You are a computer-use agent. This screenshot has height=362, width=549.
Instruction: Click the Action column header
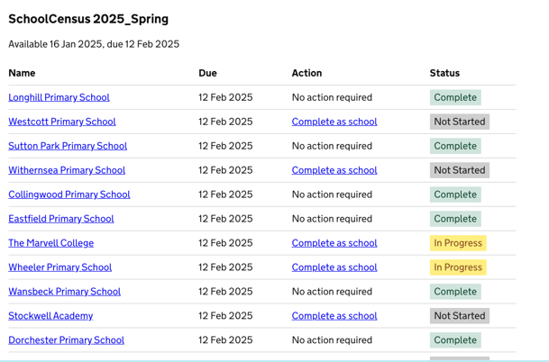point(307,73)
